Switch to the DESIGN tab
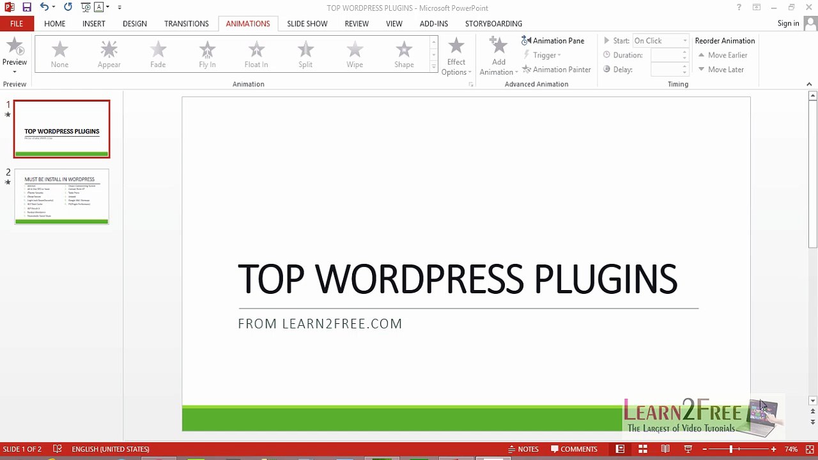Image resolution: width=818 pixels, height=460 pixels. 135,24
